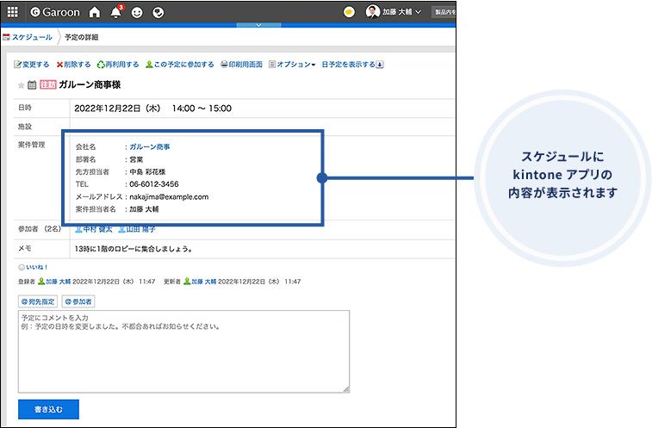This screenshot has width=652, height=428.
Task: Open the 印刷用画面 print view
Action: point(241,65)
